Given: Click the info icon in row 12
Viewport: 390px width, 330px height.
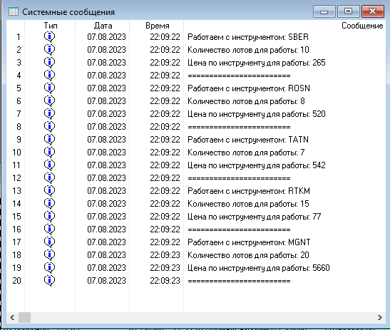Looking at the screenshot, I should pyautogui.click(x=49, y=177).
